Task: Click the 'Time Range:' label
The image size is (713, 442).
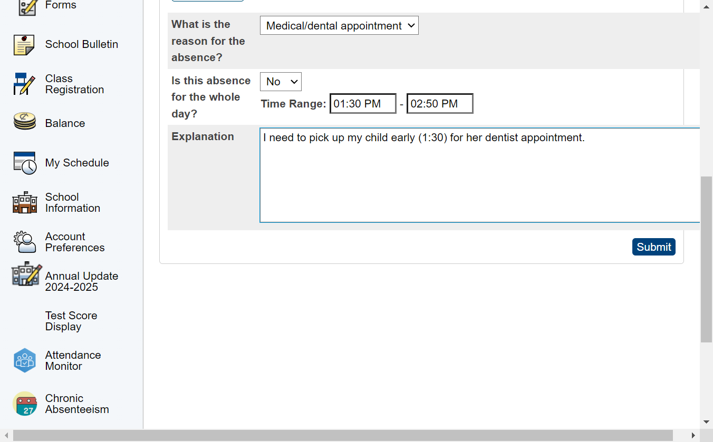Action: (293, 104)
